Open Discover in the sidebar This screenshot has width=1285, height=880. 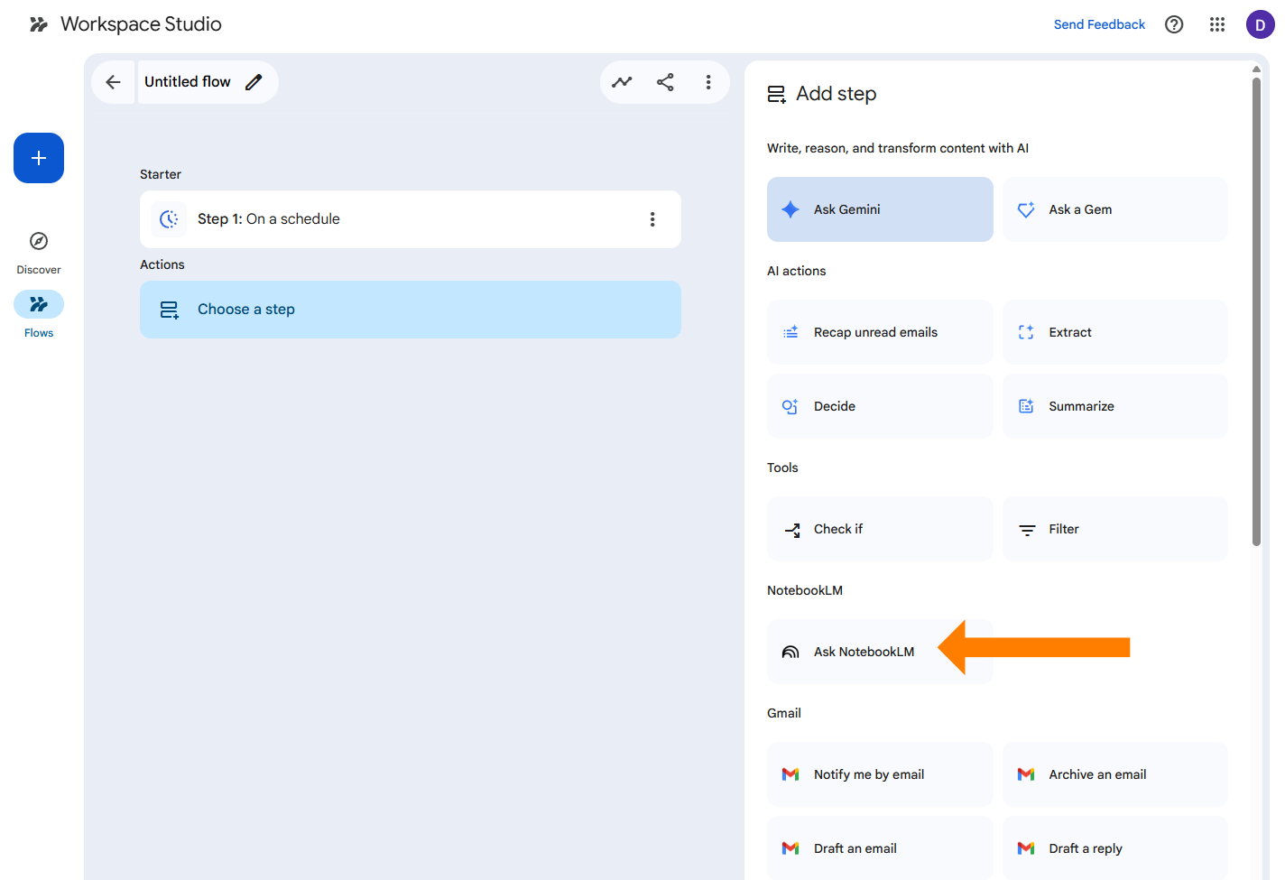coord(39,253)
